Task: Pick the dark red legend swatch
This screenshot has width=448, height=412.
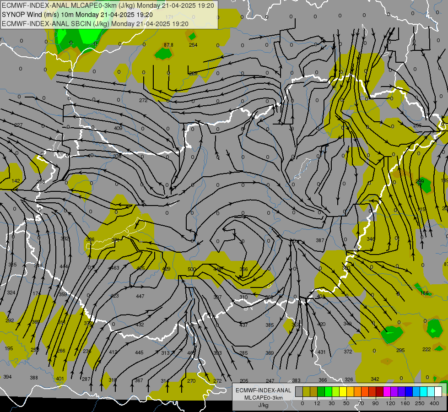Action: point(380,391)
